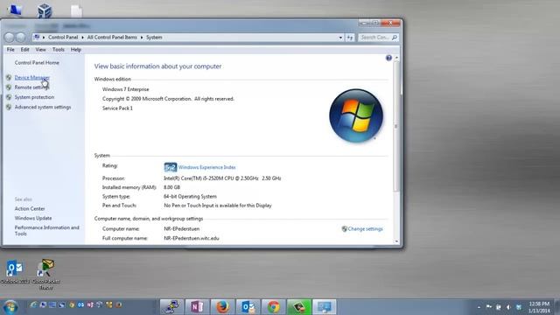Click the green taskbar app button
The width and height of the screenshot is (560, 315).
(x=299, y=307)
